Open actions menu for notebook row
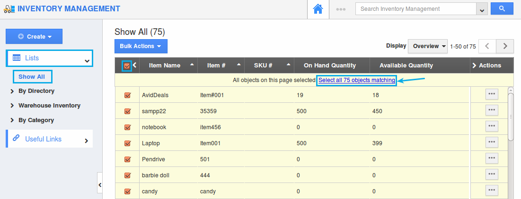Screen dimensions: 521x199 [x=492, y=126]
